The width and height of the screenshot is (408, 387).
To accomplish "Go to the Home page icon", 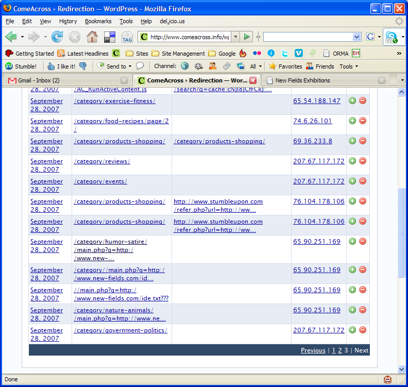I will [92, 37].
